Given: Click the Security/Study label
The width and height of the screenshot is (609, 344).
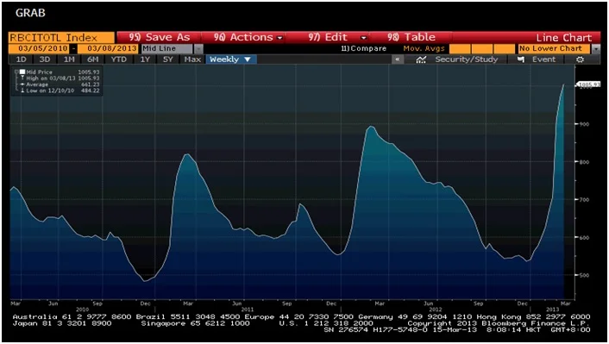Looking at the screenshot, I should [466, 59].
